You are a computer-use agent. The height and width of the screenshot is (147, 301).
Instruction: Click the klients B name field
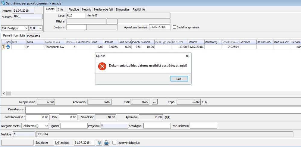coord(128,16)
